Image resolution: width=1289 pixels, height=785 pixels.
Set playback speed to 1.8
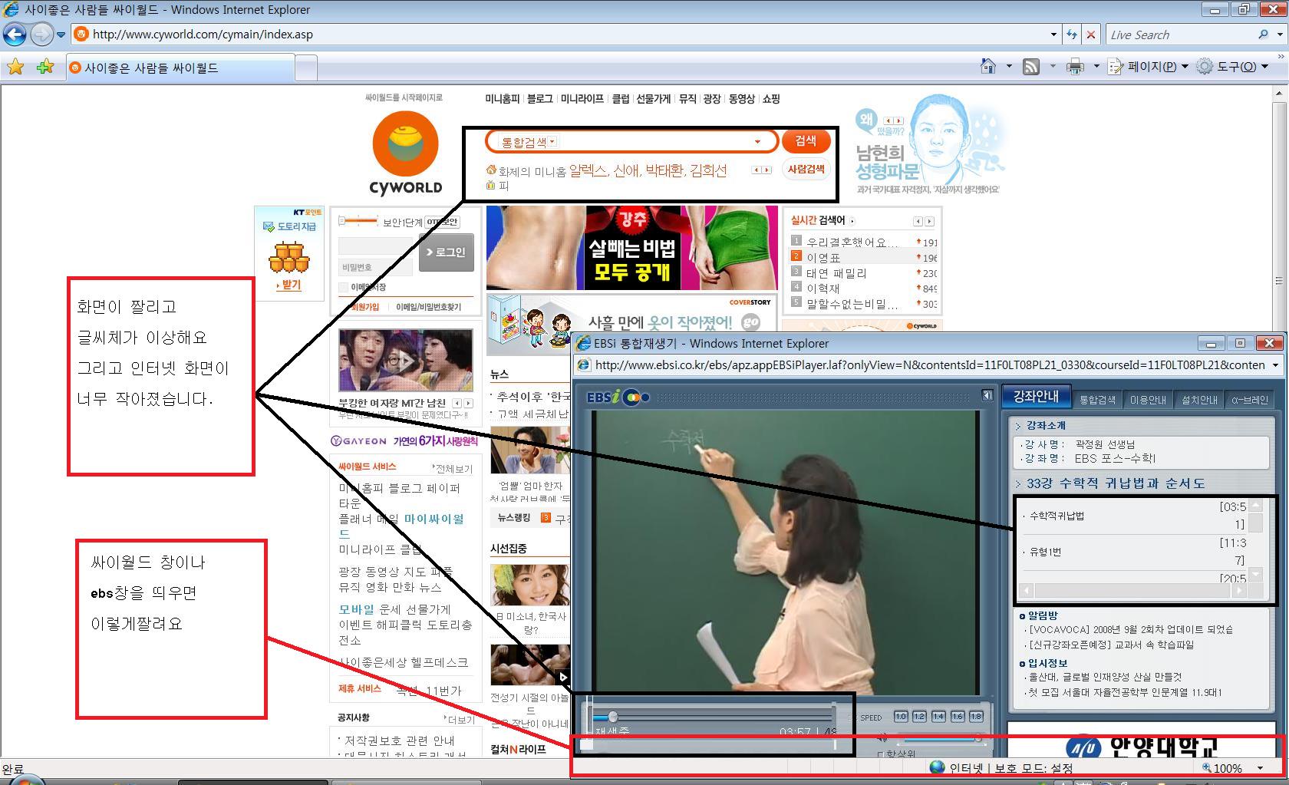coord(976,717)
